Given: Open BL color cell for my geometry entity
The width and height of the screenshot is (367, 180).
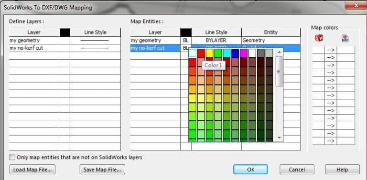Looking at the screenshot, I should [x=186, y=41].
